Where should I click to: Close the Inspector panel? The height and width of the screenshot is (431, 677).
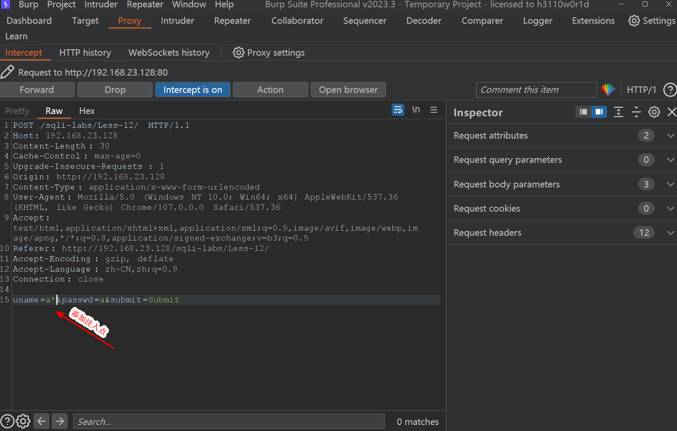click(x=671, y=112)
